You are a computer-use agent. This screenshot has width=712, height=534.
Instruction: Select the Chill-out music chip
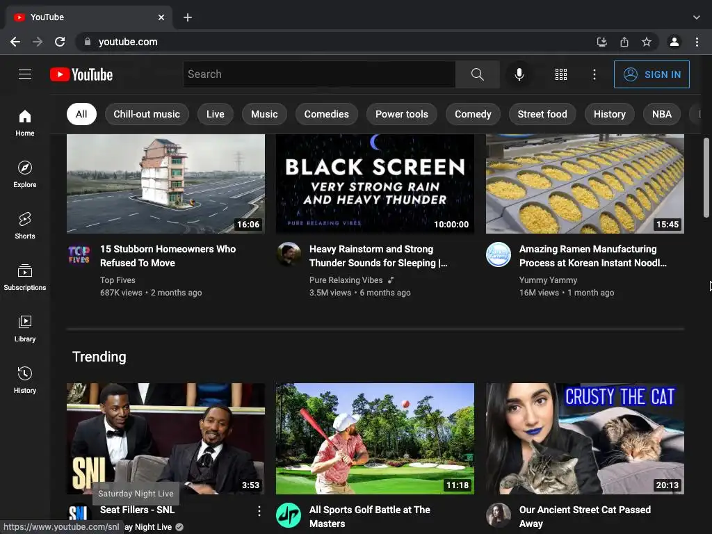[x=147, y=114]
